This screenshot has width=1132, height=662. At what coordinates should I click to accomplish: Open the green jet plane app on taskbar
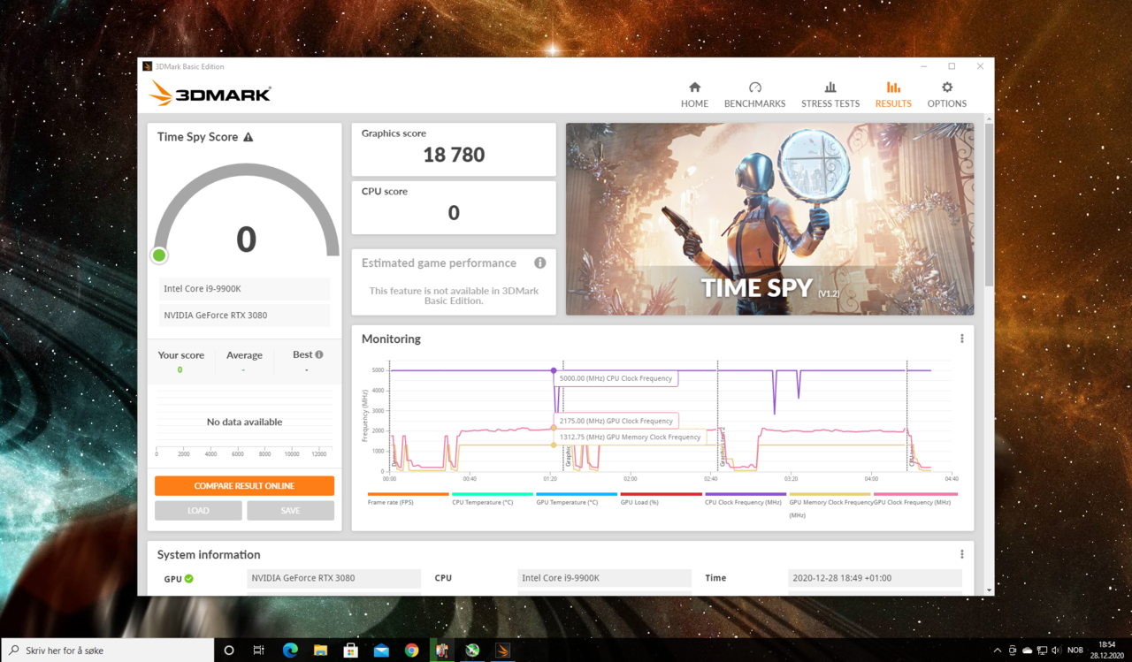472,650
